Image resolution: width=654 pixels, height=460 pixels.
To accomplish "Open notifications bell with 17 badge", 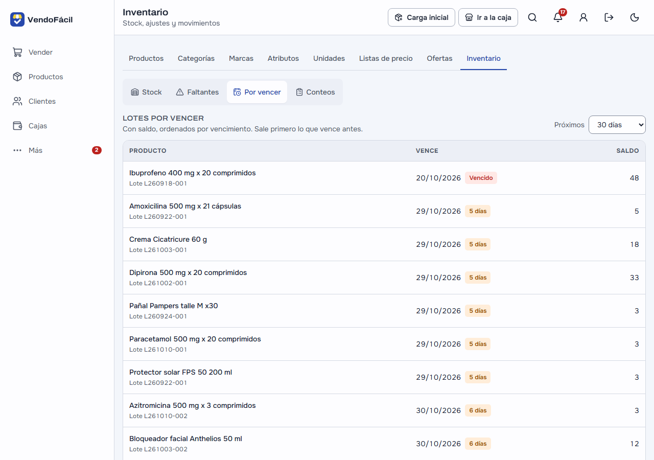I will 558,17.
